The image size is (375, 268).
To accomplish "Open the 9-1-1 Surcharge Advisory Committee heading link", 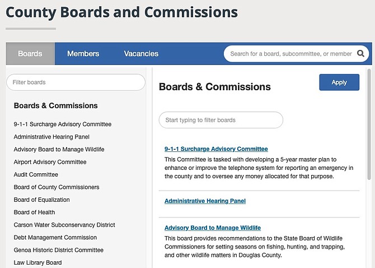I will [216, 149].
